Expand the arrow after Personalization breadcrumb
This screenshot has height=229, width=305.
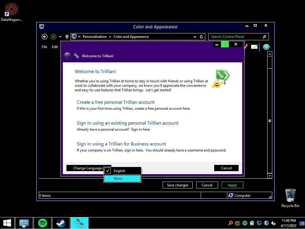point(110,37)
